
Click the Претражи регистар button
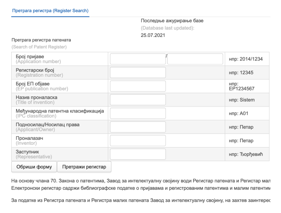pos(84,166)
